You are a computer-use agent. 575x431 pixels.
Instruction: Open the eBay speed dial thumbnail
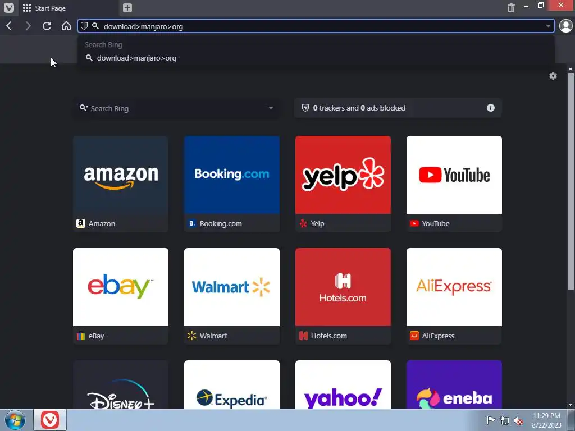tap(121, 287)
